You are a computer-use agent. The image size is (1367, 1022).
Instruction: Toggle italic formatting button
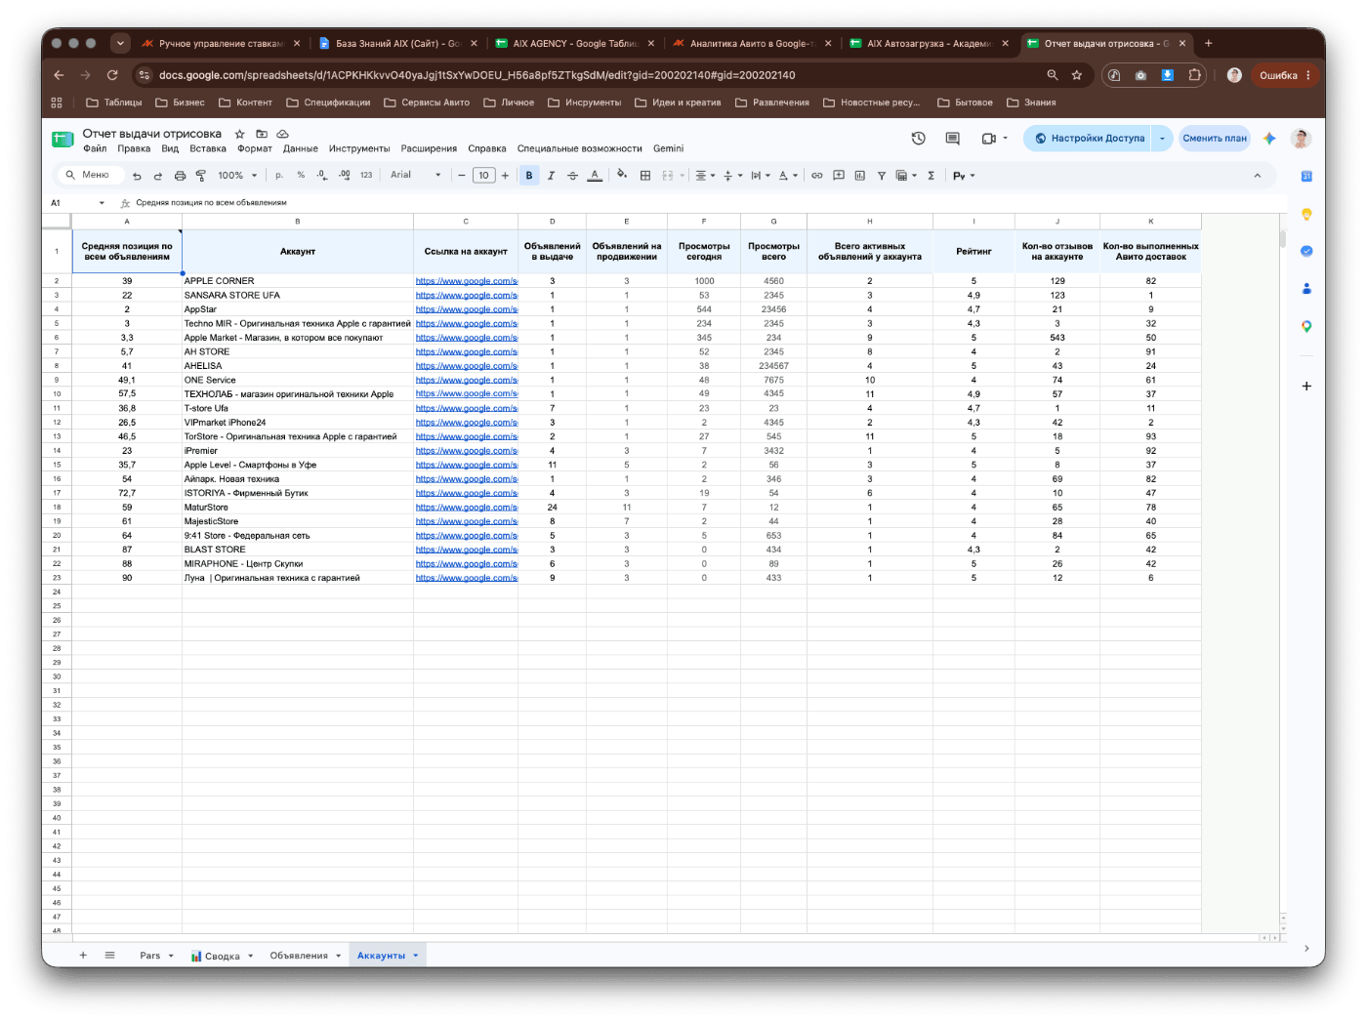click(551, 176)
